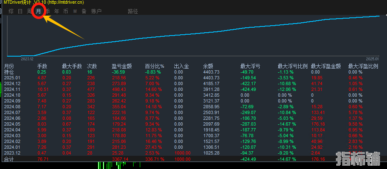387x169 pixels.
Task: Click the 月份 column header
Action: [x=9, y=66]
